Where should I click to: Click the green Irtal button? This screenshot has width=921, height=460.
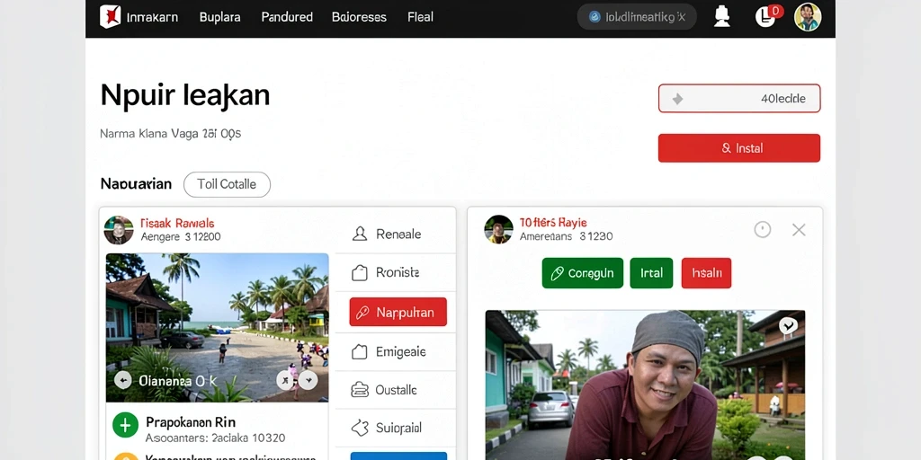click(x=651, y=273)
